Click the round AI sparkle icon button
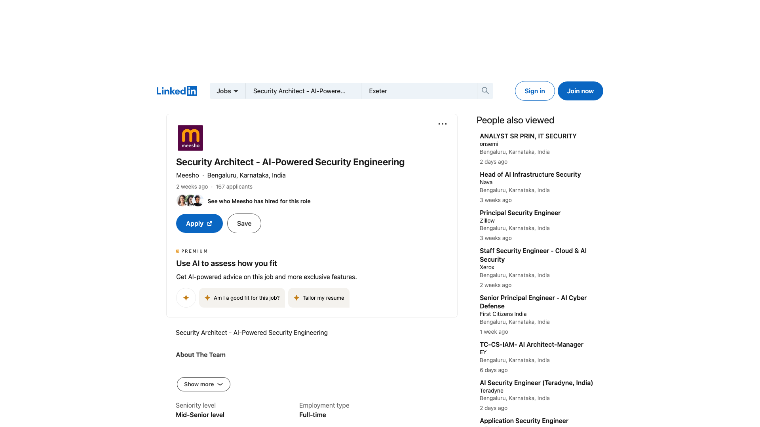The image size is (760, 427). coord(186,298)
